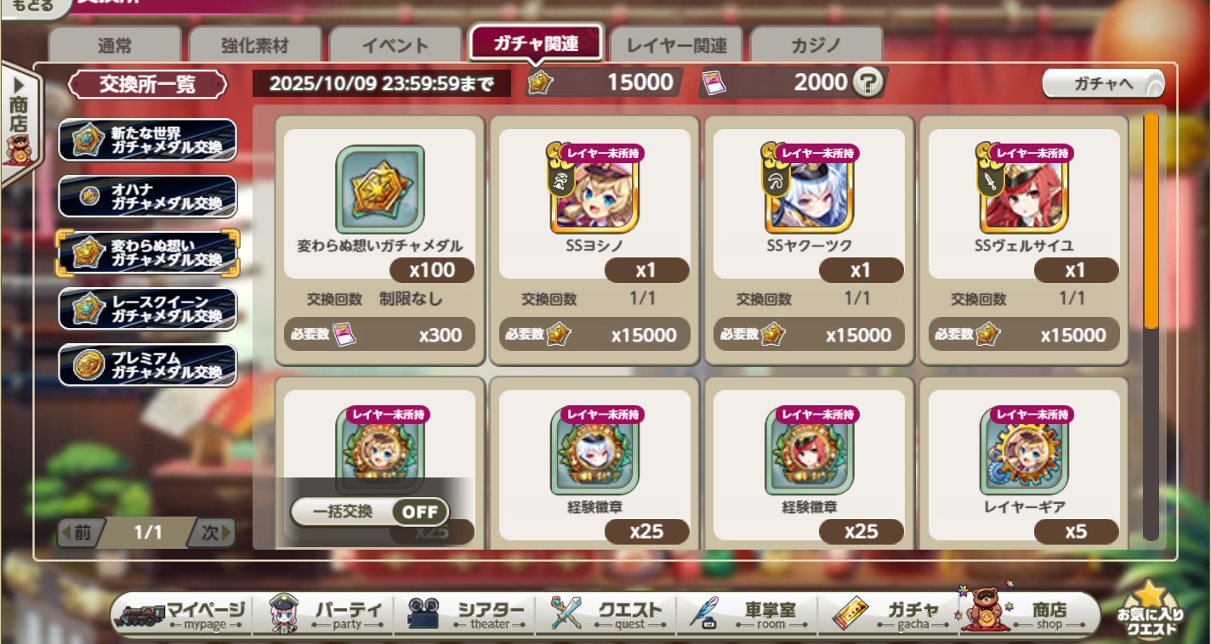Switch to the イベント tab
The height and width of the screenshot is (644, 1211).
coord(395,45)
